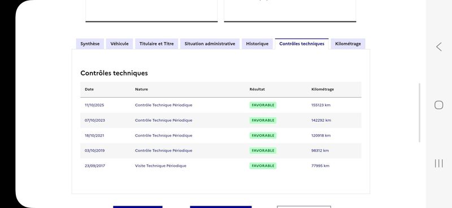The image size is (452, 208).
Task: Open the recent apps icon
Action: tap(439, 163)
